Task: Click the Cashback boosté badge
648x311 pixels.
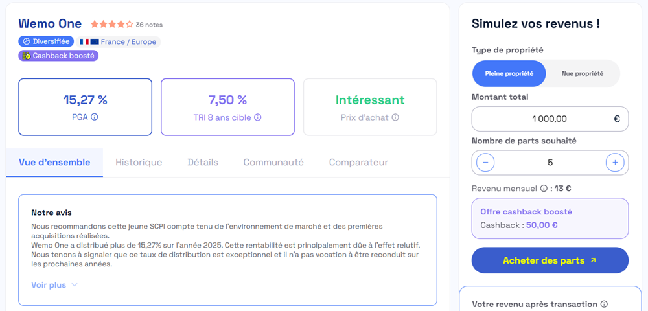Action: click(58, 56)
